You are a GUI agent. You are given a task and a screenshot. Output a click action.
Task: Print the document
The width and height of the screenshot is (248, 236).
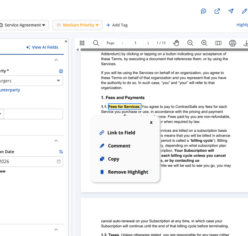tap(232, 43)
